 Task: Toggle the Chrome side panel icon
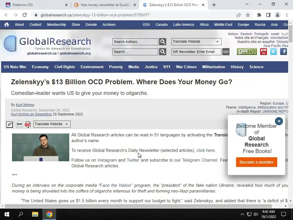point(268,15)
